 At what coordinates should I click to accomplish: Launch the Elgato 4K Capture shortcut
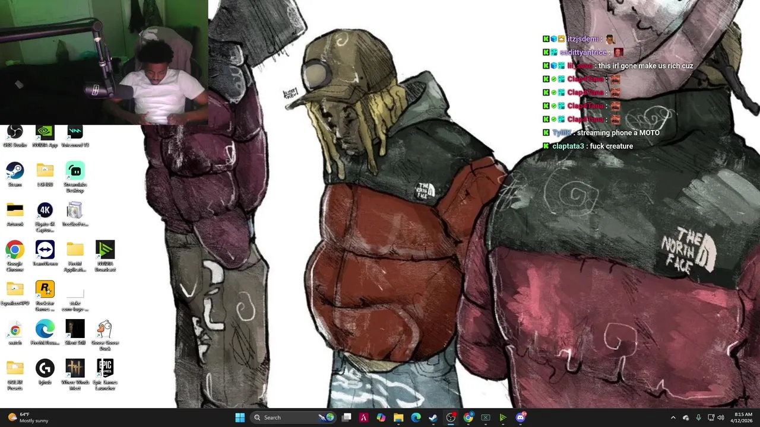pyautogui.click(x=45, y=217)
